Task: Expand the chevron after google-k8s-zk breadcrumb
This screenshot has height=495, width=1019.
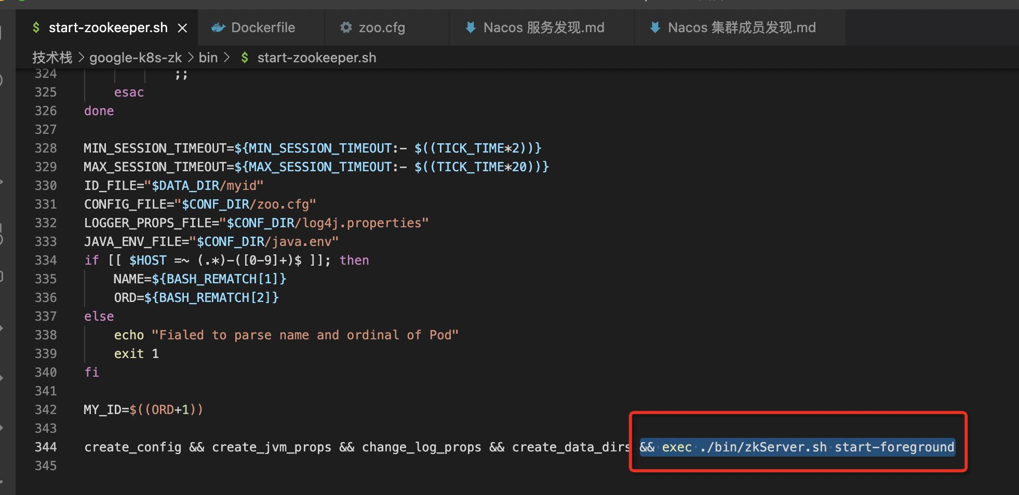Action: point(190,58)
